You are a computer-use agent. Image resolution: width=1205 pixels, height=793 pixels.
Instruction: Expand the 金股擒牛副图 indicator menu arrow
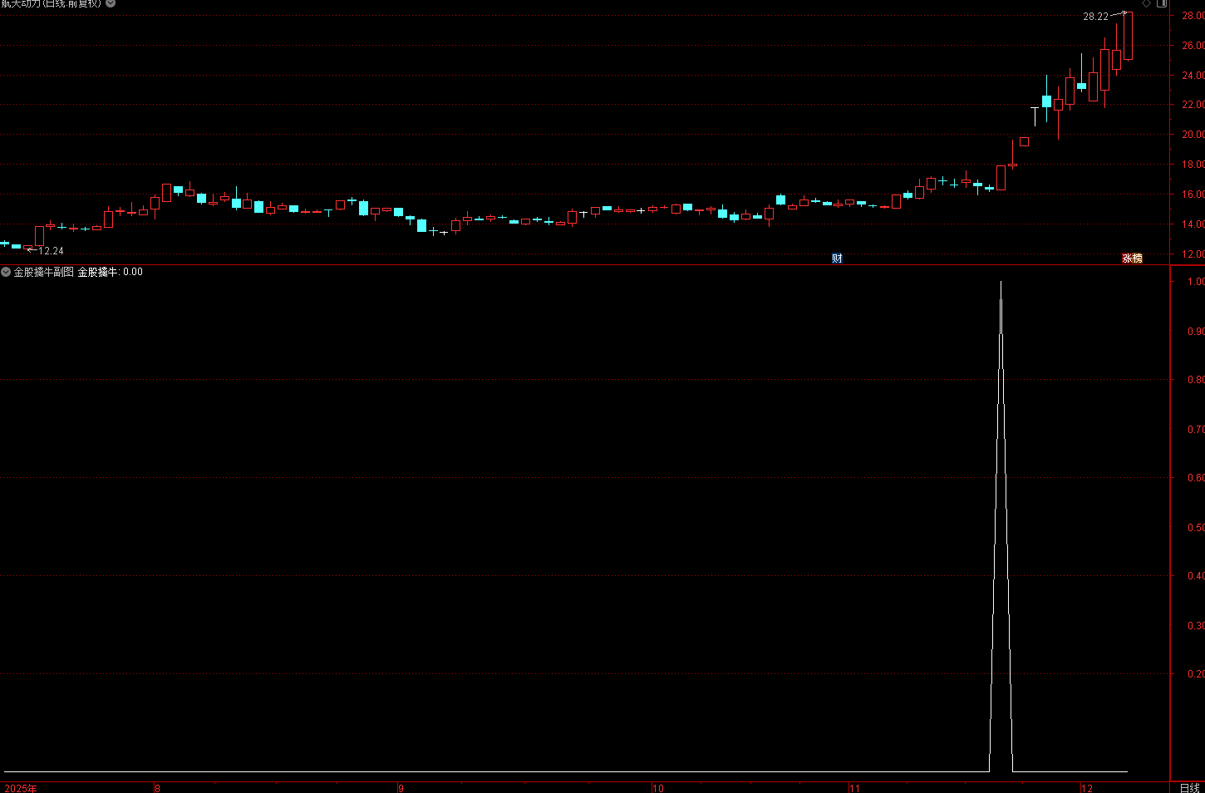click(6, 272)
